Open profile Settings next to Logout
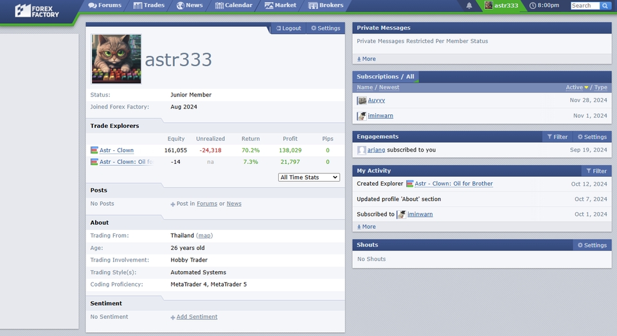Screen dimensions: 617x336 pyautogui.click(x=325, y=28)
